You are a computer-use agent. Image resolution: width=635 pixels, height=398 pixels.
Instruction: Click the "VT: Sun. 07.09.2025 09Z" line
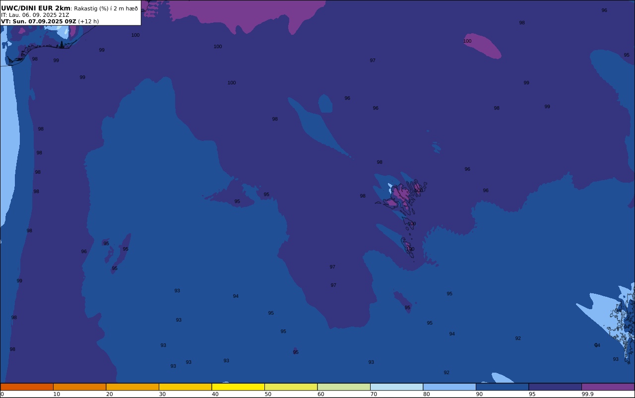coord(39,21)
